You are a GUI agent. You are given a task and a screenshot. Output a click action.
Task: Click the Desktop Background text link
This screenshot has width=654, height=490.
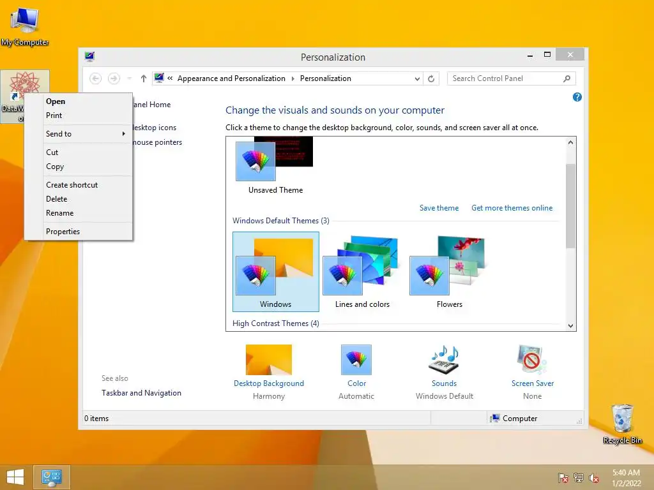pyautogui.click(x=269, y=383)
